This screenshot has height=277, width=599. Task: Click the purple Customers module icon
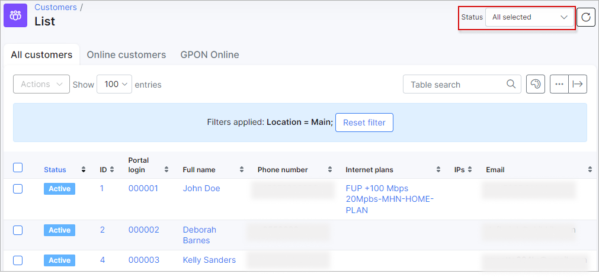[x=15, y=15]
